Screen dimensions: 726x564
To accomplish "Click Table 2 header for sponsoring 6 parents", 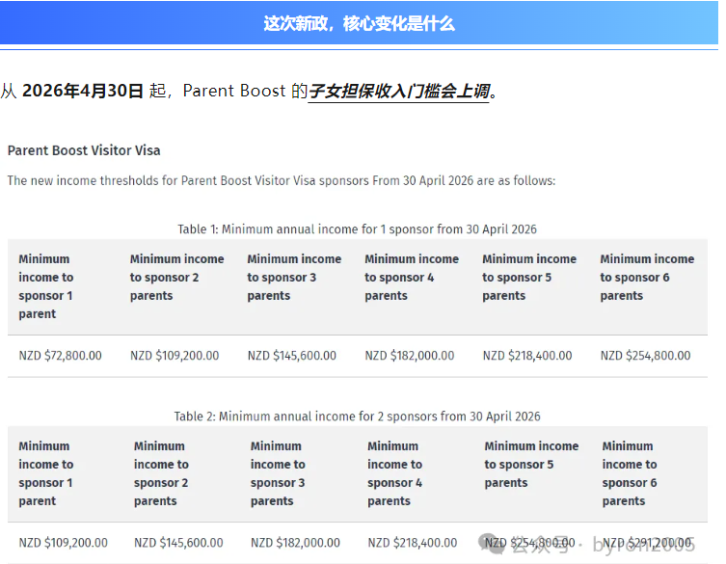I will (x=630, y=473).
